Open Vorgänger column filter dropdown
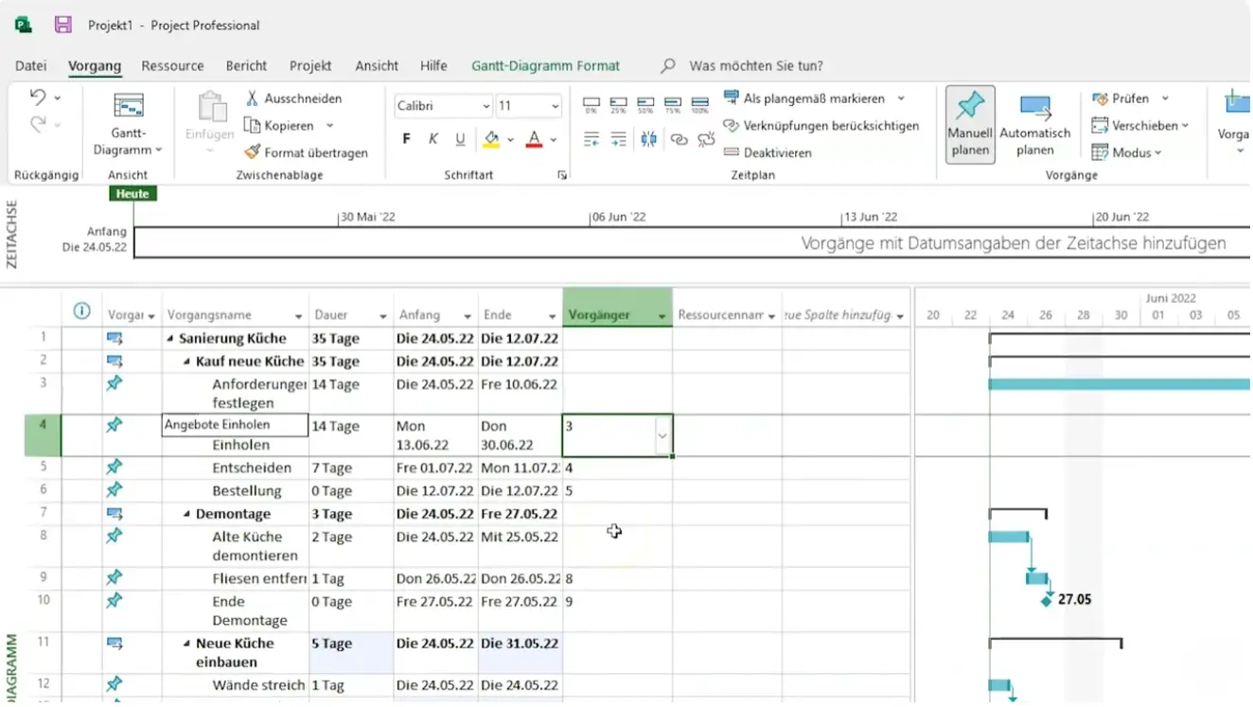The width and height of the screenshot is (1253, 707). point(662,316)
